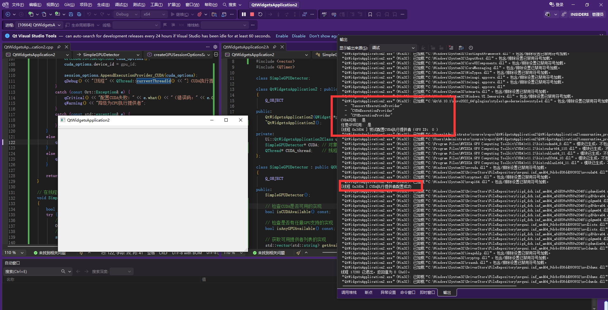Open output source dropdown showing 调试

pos(393,48)
